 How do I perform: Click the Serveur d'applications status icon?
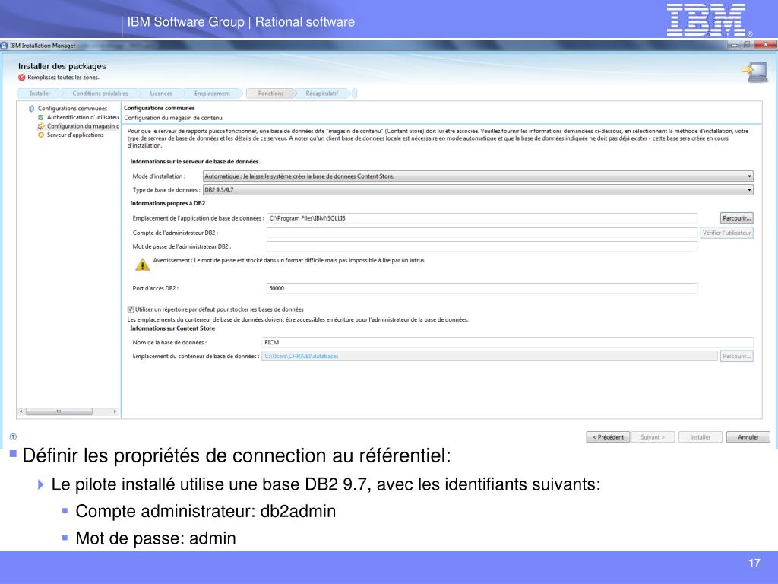pyautogui.click(x=41, y=135)
